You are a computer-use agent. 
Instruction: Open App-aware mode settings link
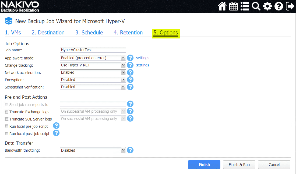coord(143,58)
